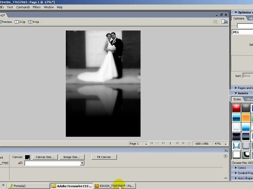
Task: Click the Canvas Size button
Action: [x=45, y=157]
